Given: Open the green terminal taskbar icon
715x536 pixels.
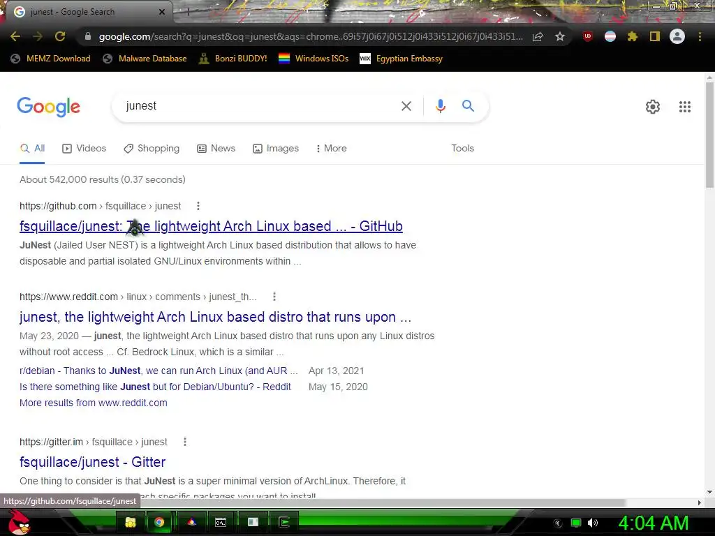Looking at the screenshot, I should pos(285,522).
